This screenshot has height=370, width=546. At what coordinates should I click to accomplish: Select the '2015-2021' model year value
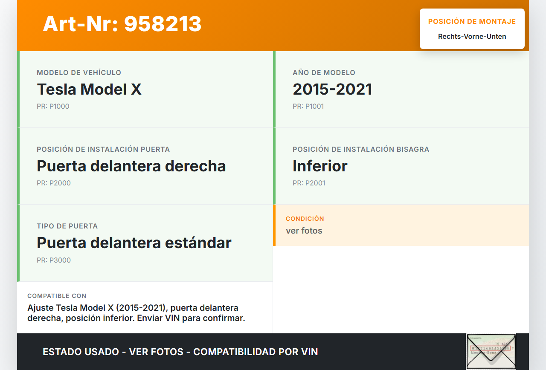point(332,89)
